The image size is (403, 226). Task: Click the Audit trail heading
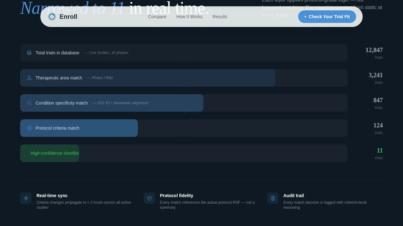click(x=293, y=196)
